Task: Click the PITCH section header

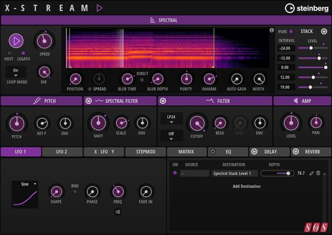Action: pos(41,101)
